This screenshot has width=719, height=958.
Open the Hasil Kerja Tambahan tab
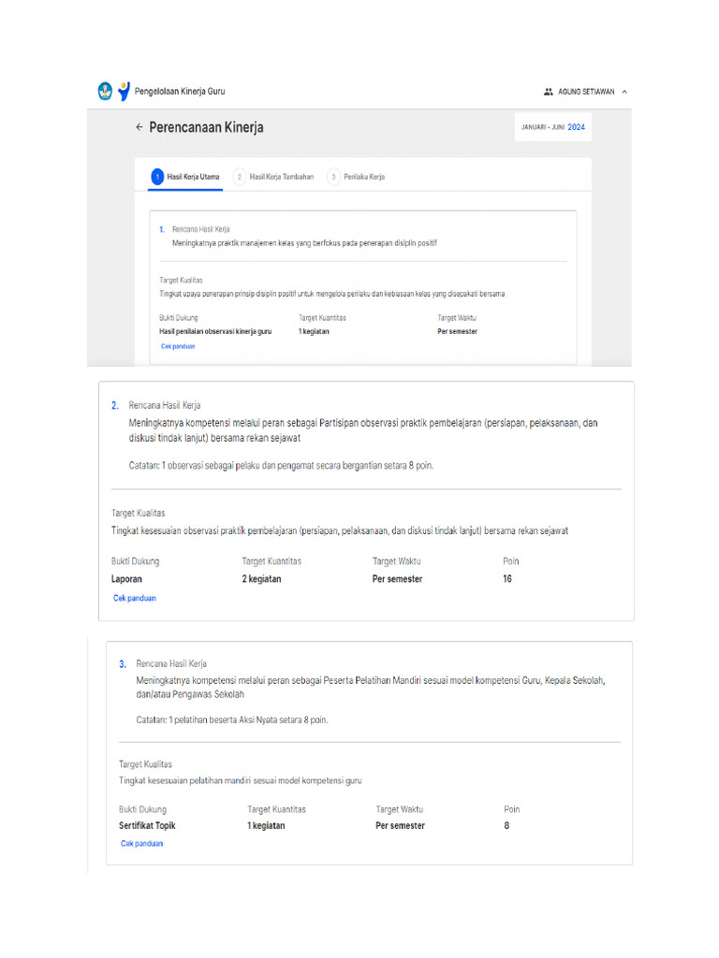[x=281, y=177]
